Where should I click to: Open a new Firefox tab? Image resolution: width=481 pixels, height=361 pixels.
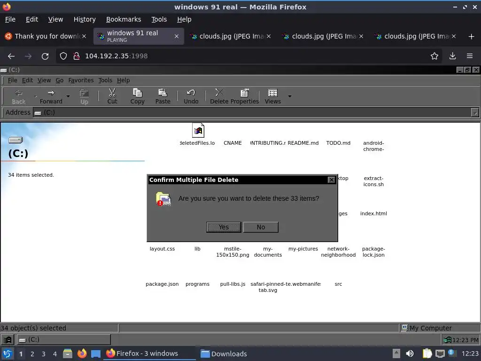pos(471,37)
